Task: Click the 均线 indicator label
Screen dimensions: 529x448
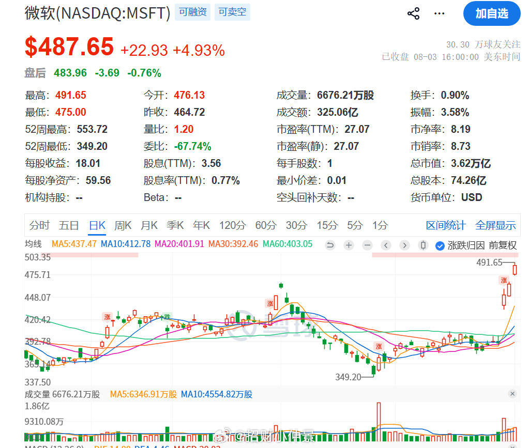Action: point(33,244)
